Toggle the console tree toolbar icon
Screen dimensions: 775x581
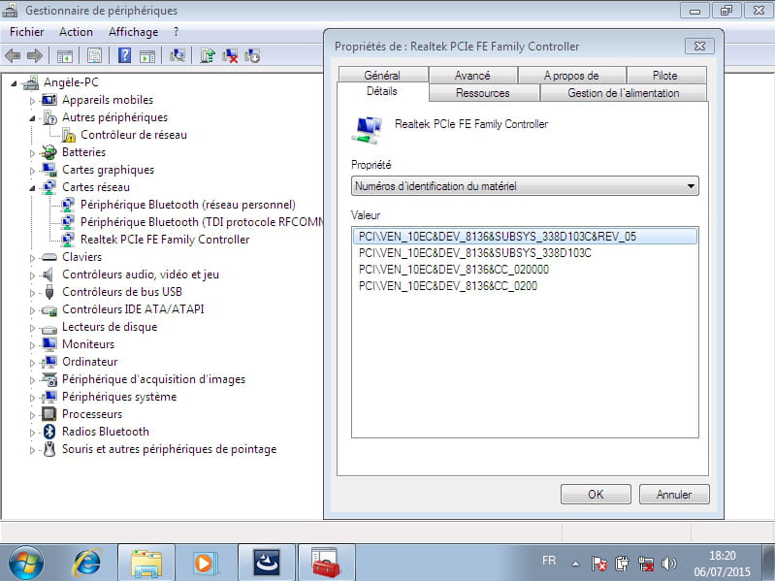point(65,56)
